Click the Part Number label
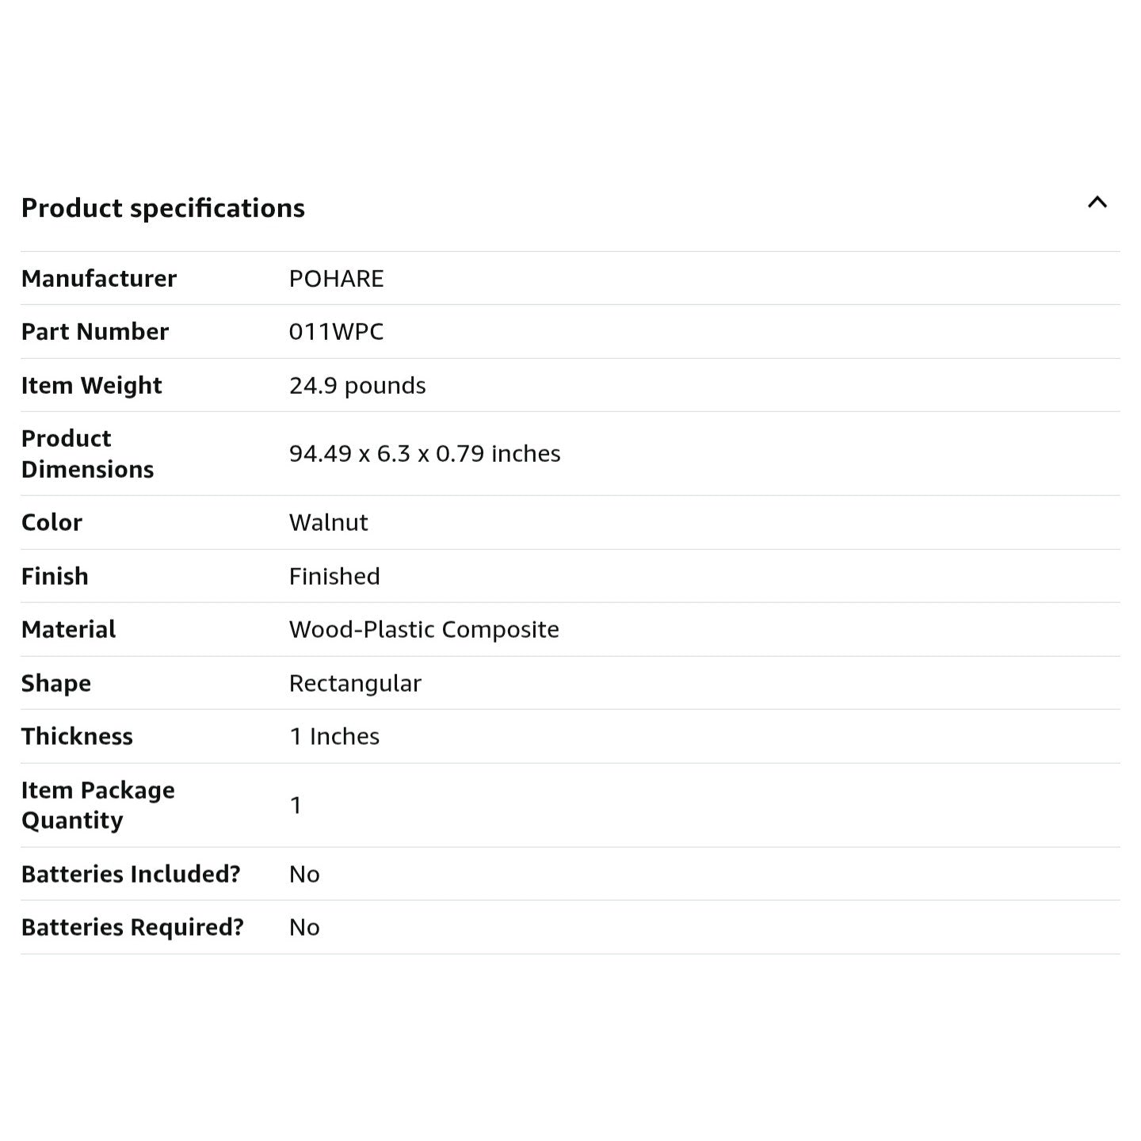The width and height of the screenshot is (1141, 1141). (x=95, y=332)
